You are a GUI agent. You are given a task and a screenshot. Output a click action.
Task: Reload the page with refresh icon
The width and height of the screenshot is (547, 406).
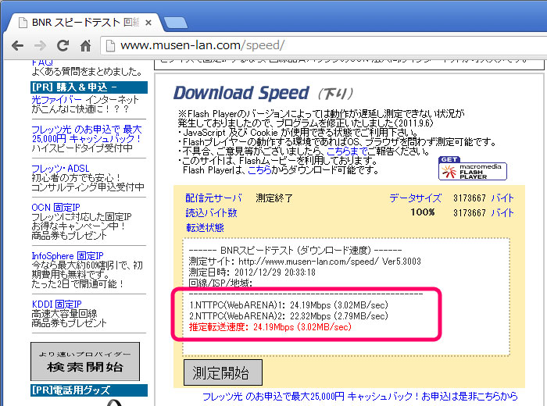click(63, 45)
